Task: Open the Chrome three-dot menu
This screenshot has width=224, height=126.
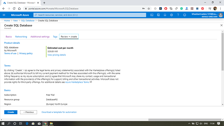Action: 221,9
